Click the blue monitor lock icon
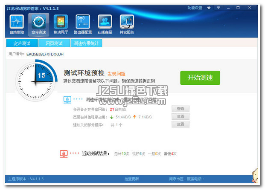 pos(67,100)
